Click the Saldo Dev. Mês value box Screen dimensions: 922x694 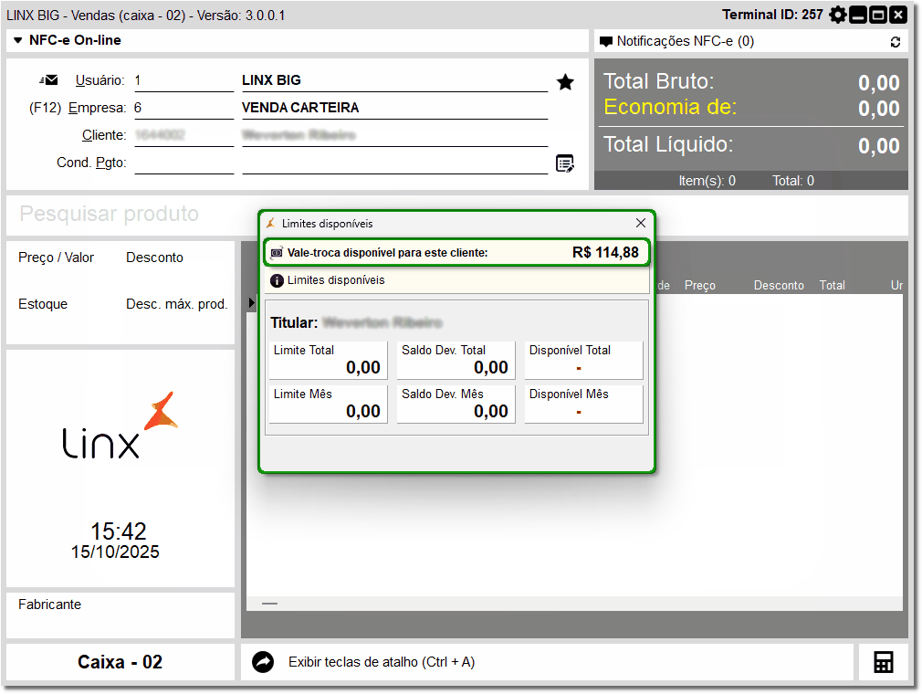pyautogui.click(x=456, y=404)
